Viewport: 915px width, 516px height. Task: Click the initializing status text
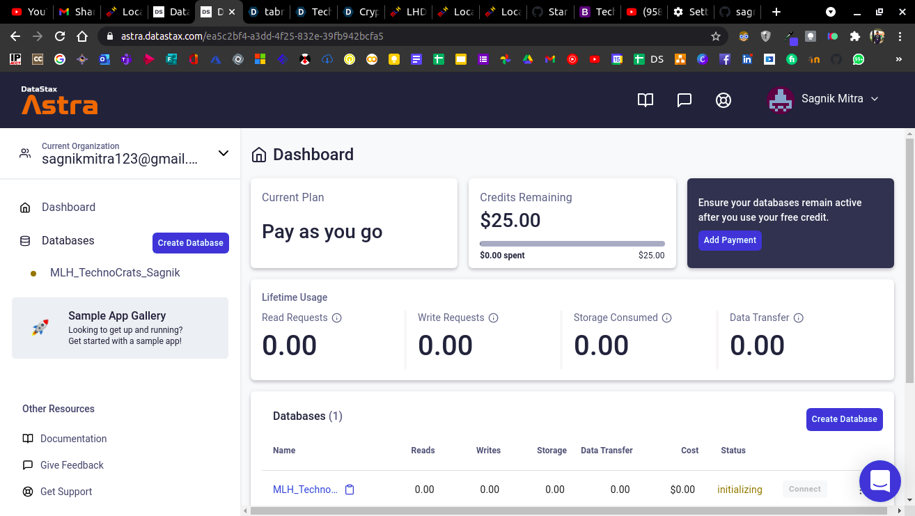click(x=740, y=490)
